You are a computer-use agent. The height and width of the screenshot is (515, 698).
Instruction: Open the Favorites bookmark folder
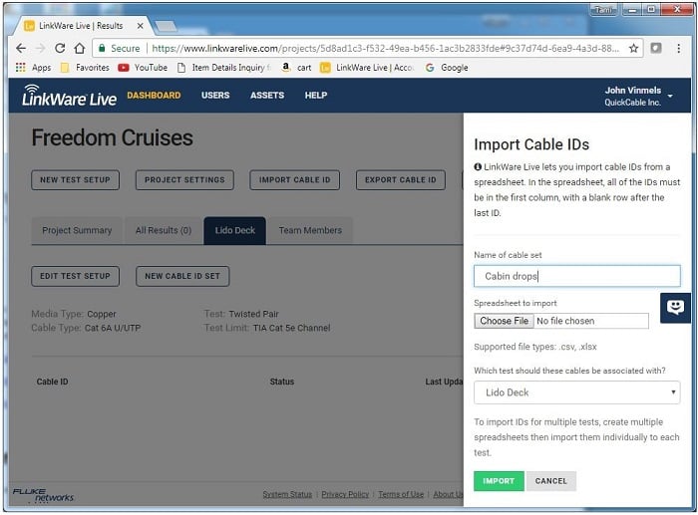click(85, 67)
